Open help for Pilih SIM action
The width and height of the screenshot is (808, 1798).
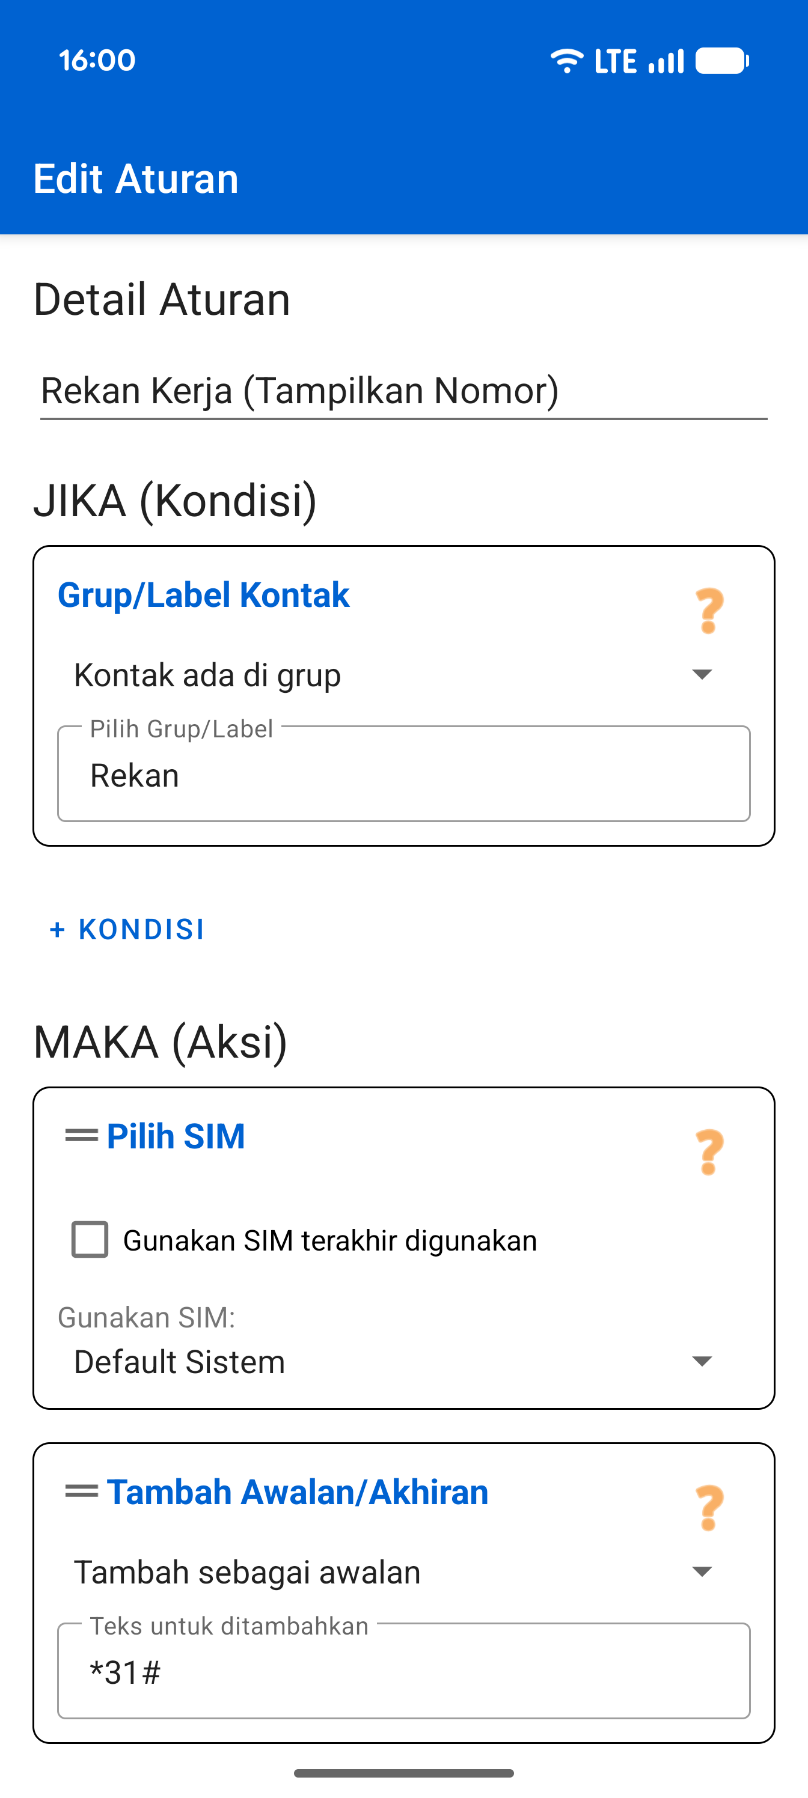point(709,1153)
